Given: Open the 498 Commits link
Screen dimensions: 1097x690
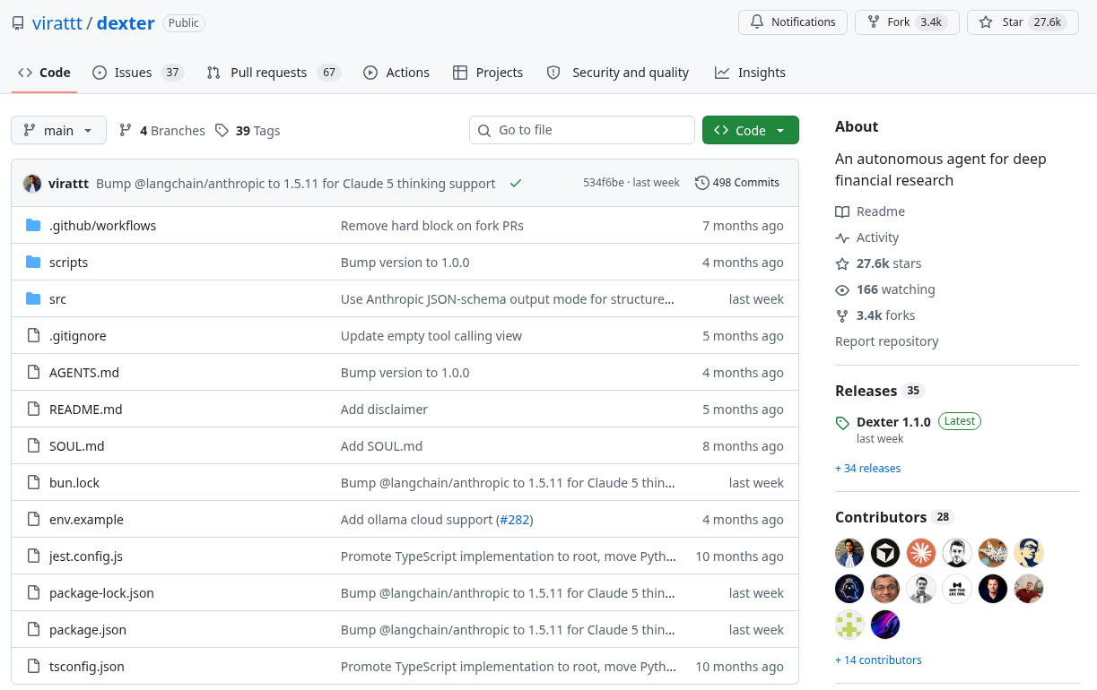Looking at the screenshot, I should (737, 183).
